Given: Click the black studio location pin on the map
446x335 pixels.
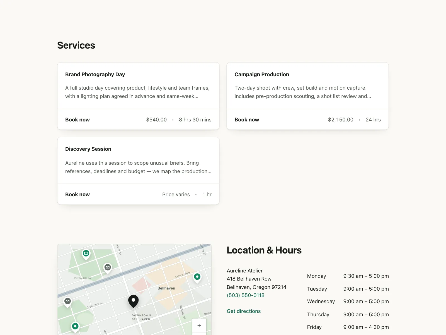Looking at the screenshot, I should [x=133, y=301].
